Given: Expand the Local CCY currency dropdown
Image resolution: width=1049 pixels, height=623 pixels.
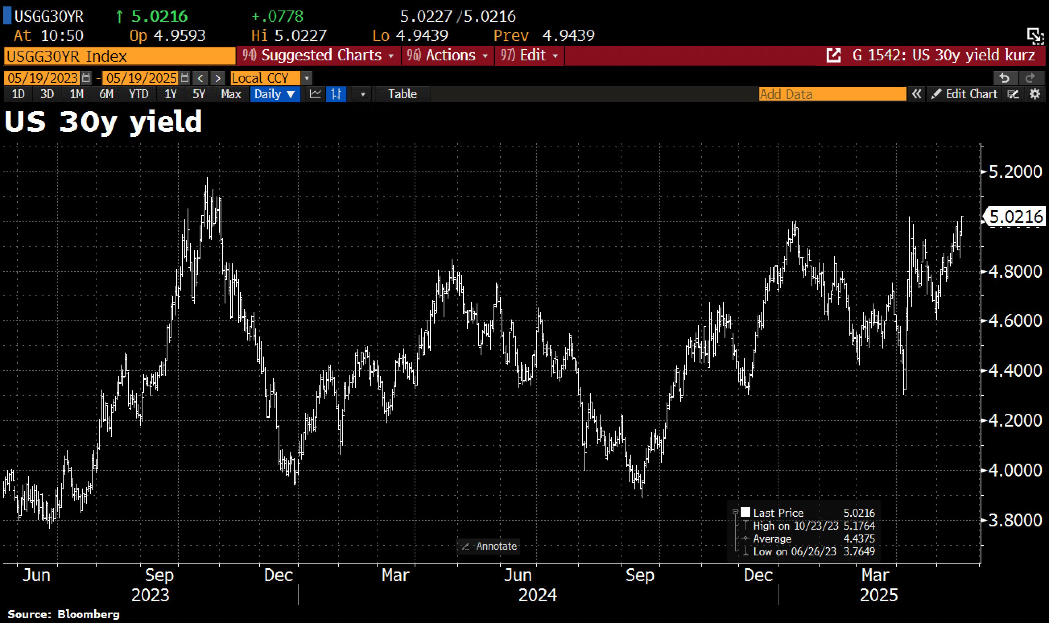Looking at the screenshot, I should [307, 78].
